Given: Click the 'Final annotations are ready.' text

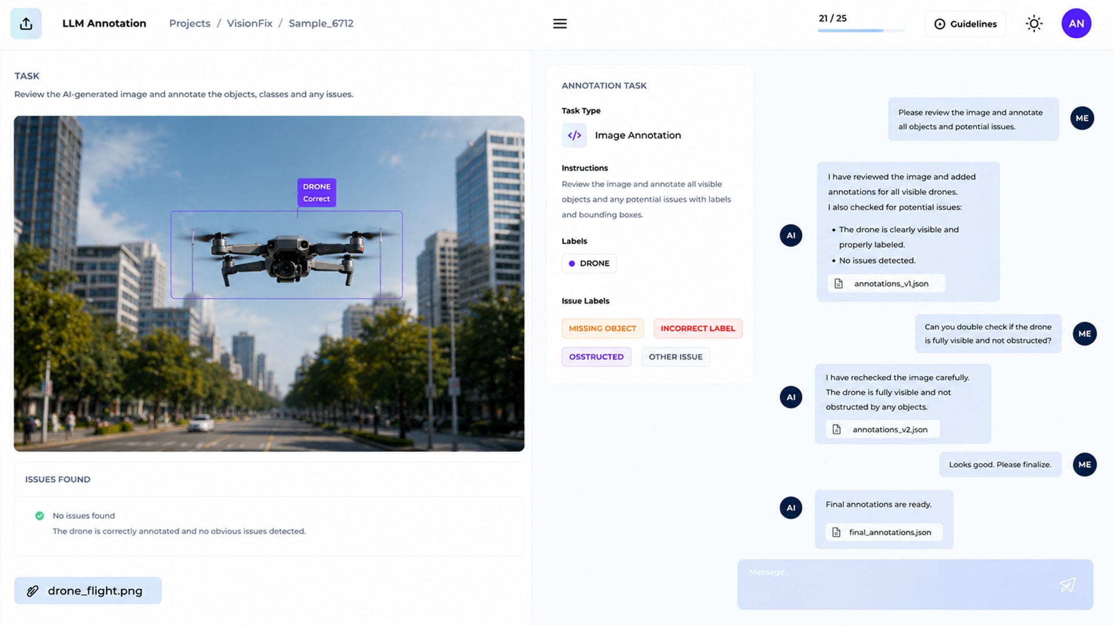Looking at the screenshot, I should coord(878,504).
